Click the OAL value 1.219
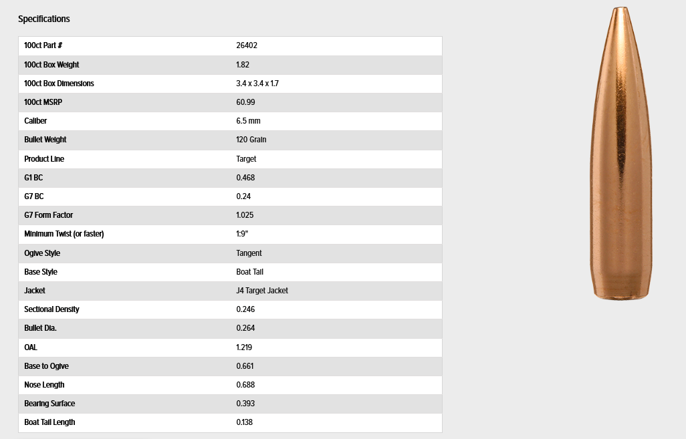Screen dimensions: 686x439 click(x=244, y=347)
